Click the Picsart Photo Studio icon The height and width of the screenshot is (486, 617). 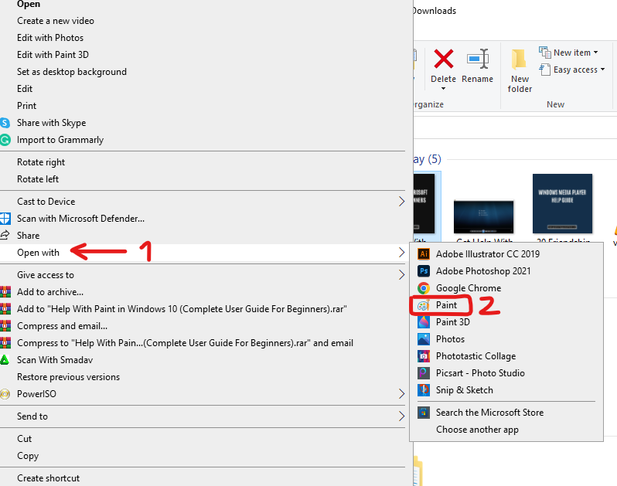pos(424,373)
